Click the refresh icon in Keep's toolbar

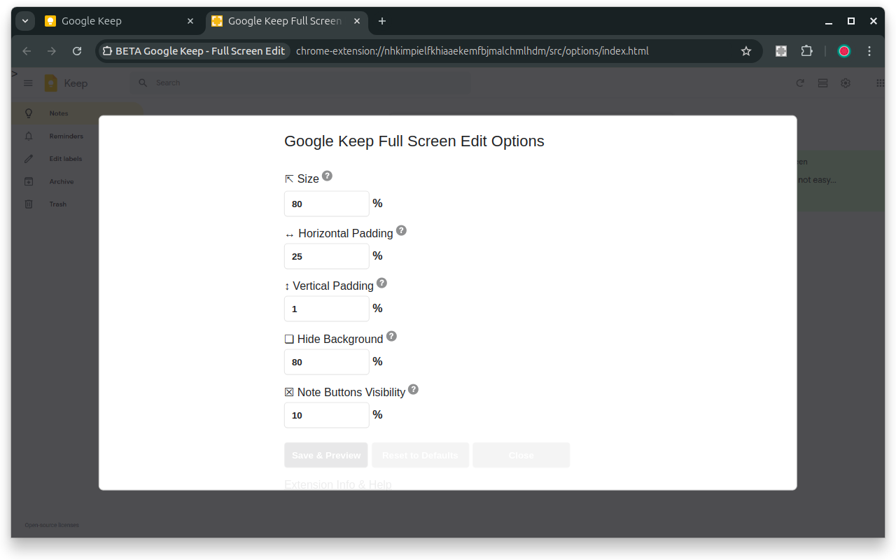pyautogui.click(x=800, y=83)
